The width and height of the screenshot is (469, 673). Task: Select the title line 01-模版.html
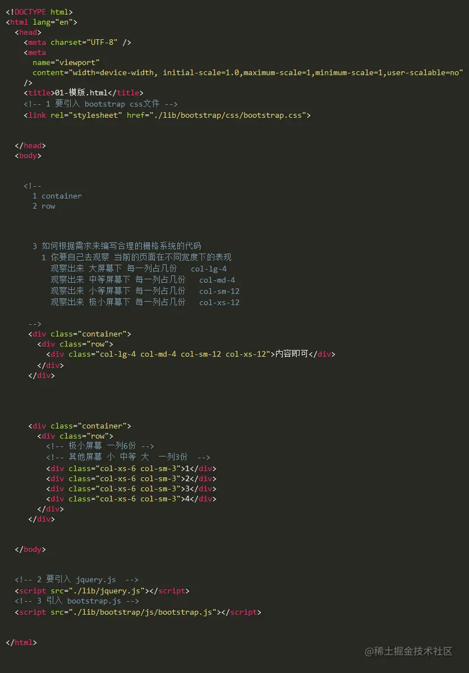coord(84,93)
